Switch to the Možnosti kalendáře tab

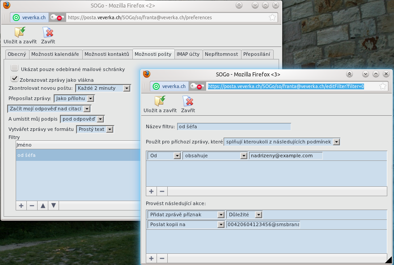tap(55, 54)
